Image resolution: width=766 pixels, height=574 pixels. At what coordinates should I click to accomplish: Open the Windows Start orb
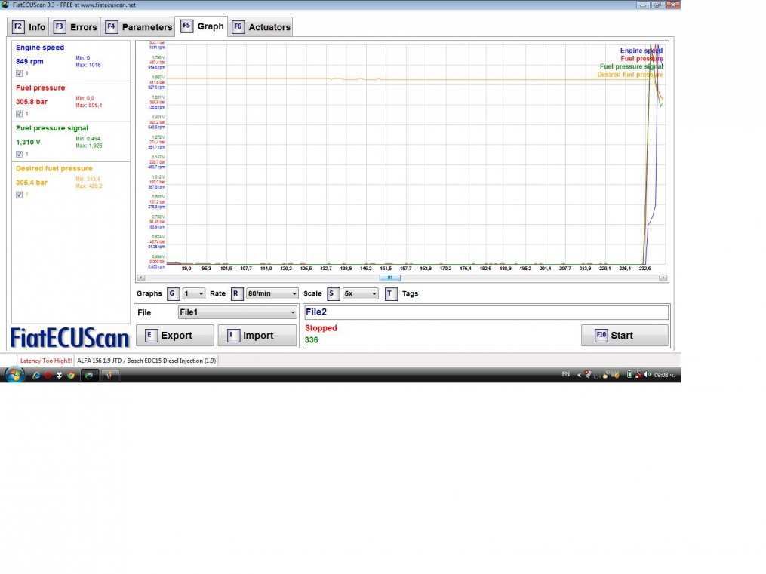pos(14,375)
